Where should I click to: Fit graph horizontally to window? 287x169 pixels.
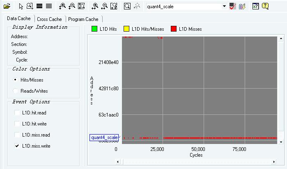[114, 6]
